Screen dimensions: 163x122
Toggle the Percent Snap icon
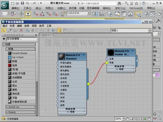pos(49,14)
